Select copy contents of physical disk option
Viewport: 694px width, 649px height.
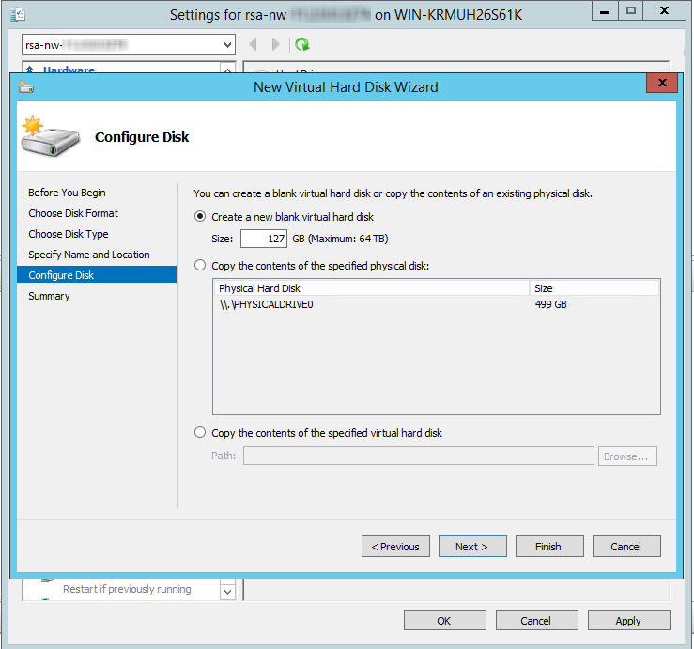click(200, 266)
